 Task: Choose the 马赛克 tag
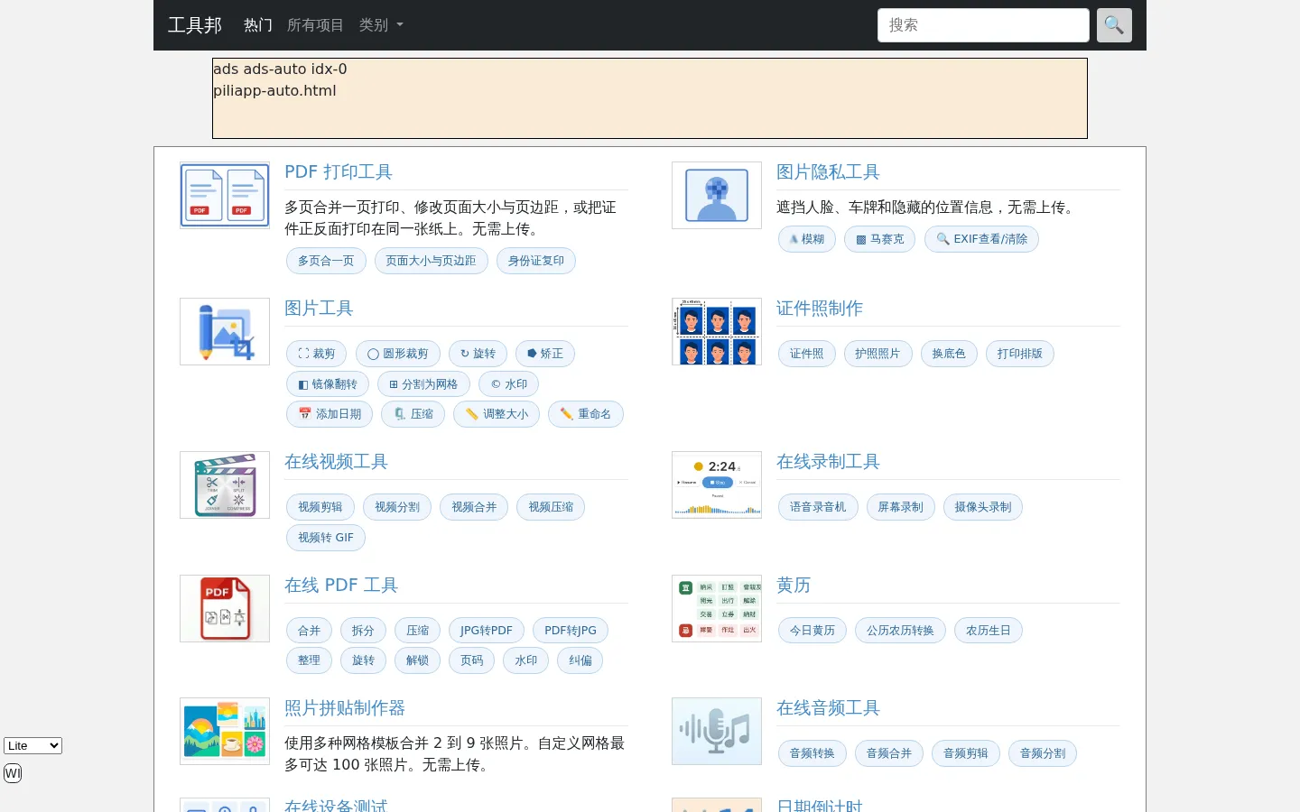[x=880, y=239]
